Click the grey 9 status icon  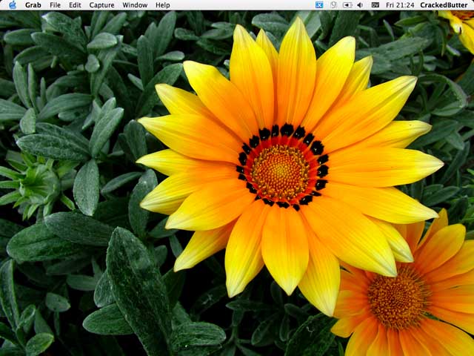(x=333, y=5)
